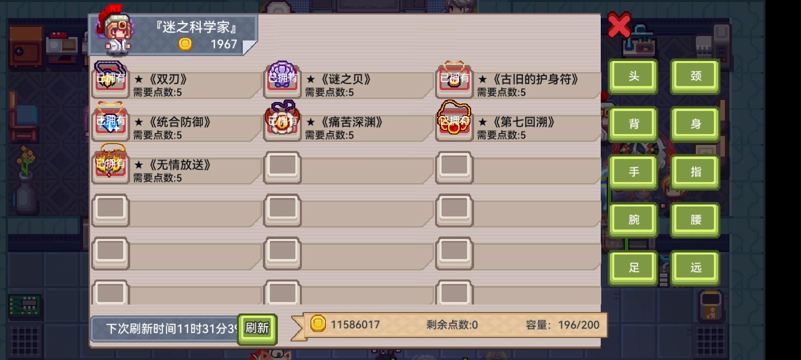Switch to the 颈 slot tab

695,76
